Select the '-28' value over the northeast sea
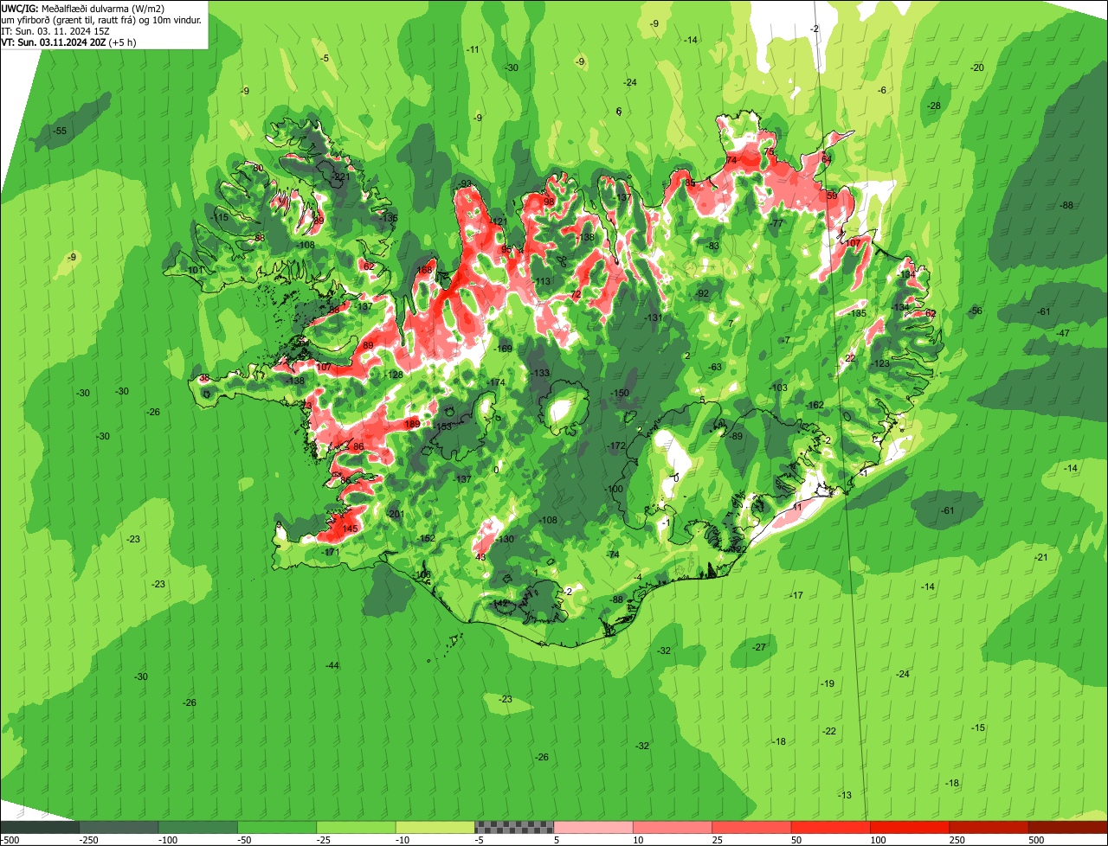The height and width of the screenshot is (846, 1108). pyautogui.click(x=933, y=106)
